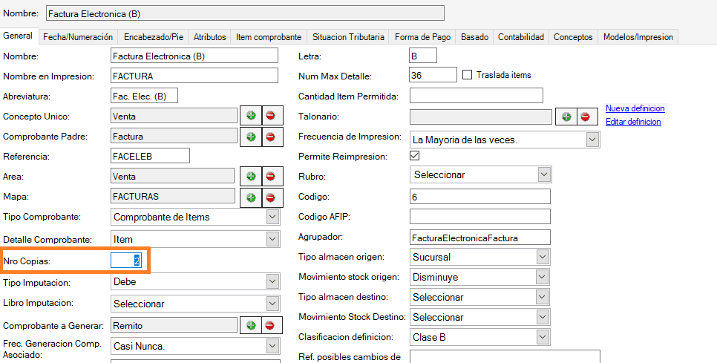Screen dimensions: 717x363
Task: Click the Editar definicion link
Action: tap(633, 122)
